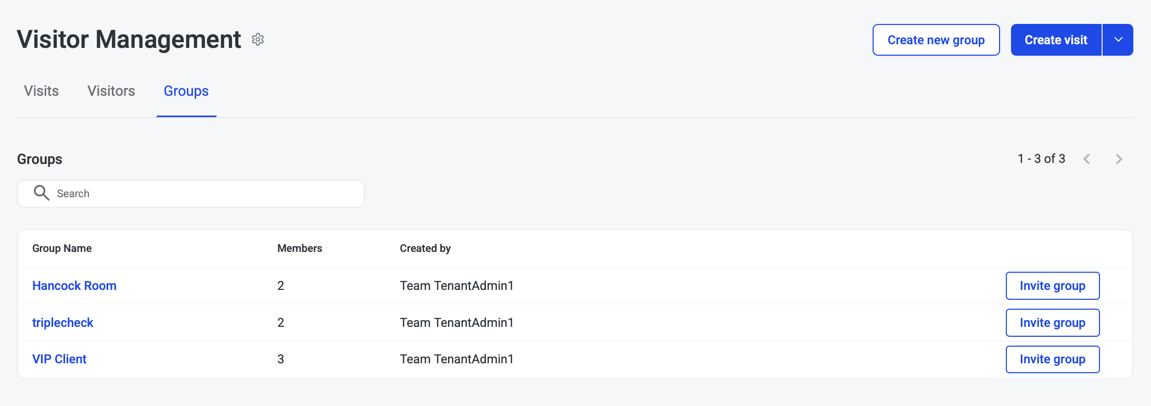
Task: Focus the group Search field
Action: (208, 194)
